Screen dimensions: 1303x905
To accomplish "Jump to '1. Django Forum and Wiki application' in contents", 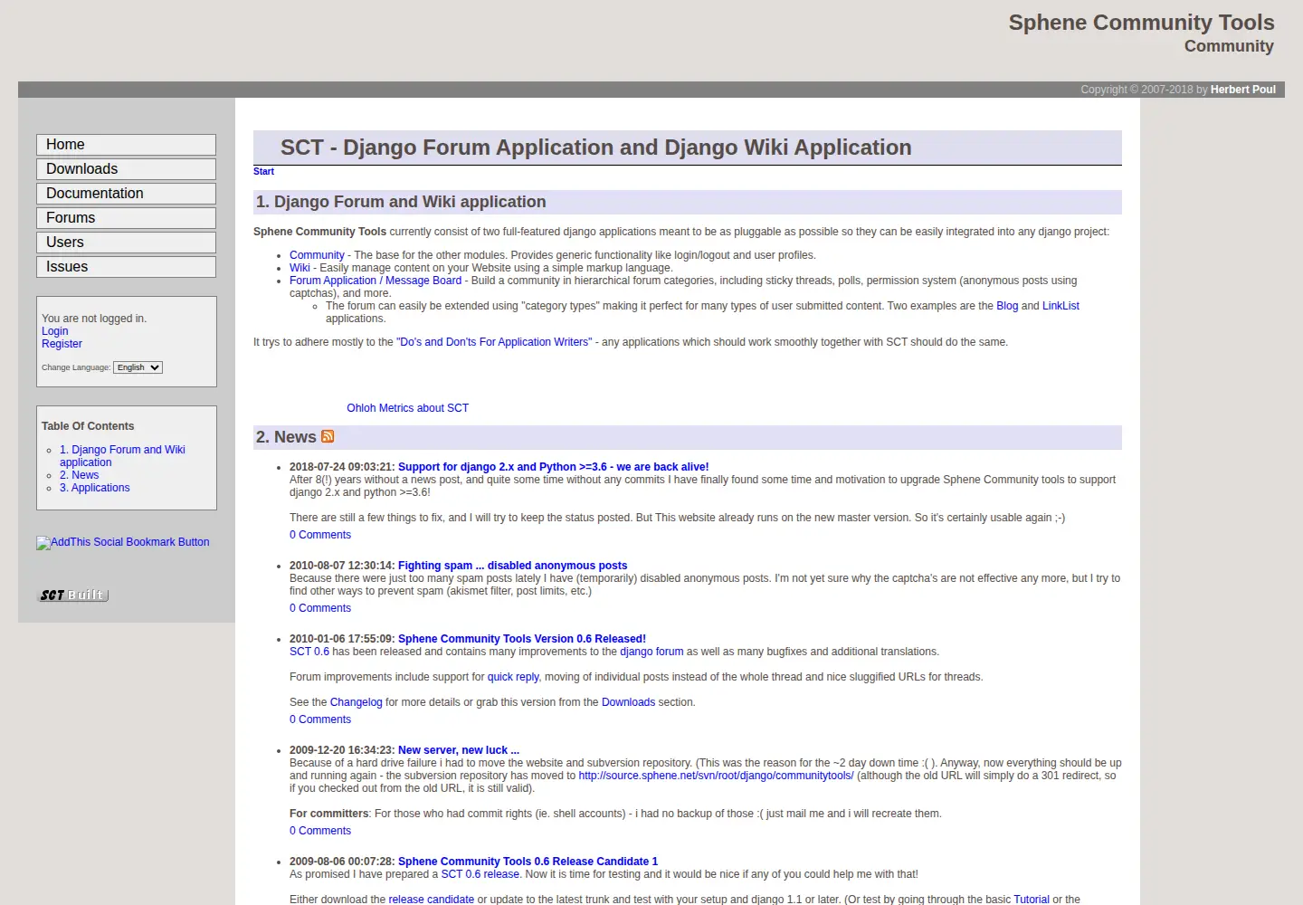I will pyautogui.click(x=122, y=456).
